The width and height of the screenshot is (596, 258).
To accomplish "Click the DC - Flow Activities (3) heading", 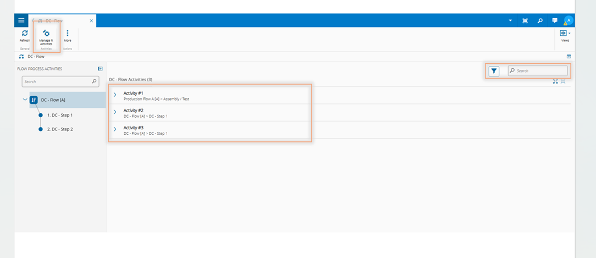I will point(131,80).
